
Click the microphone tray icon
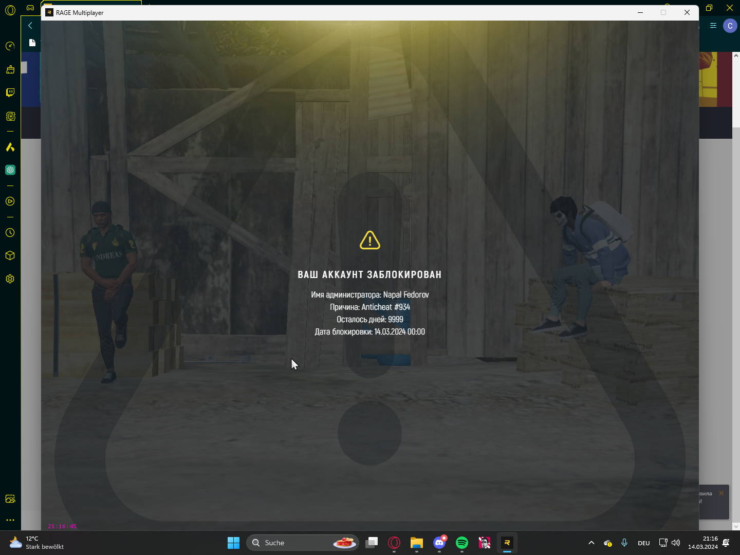coord(624,543)
